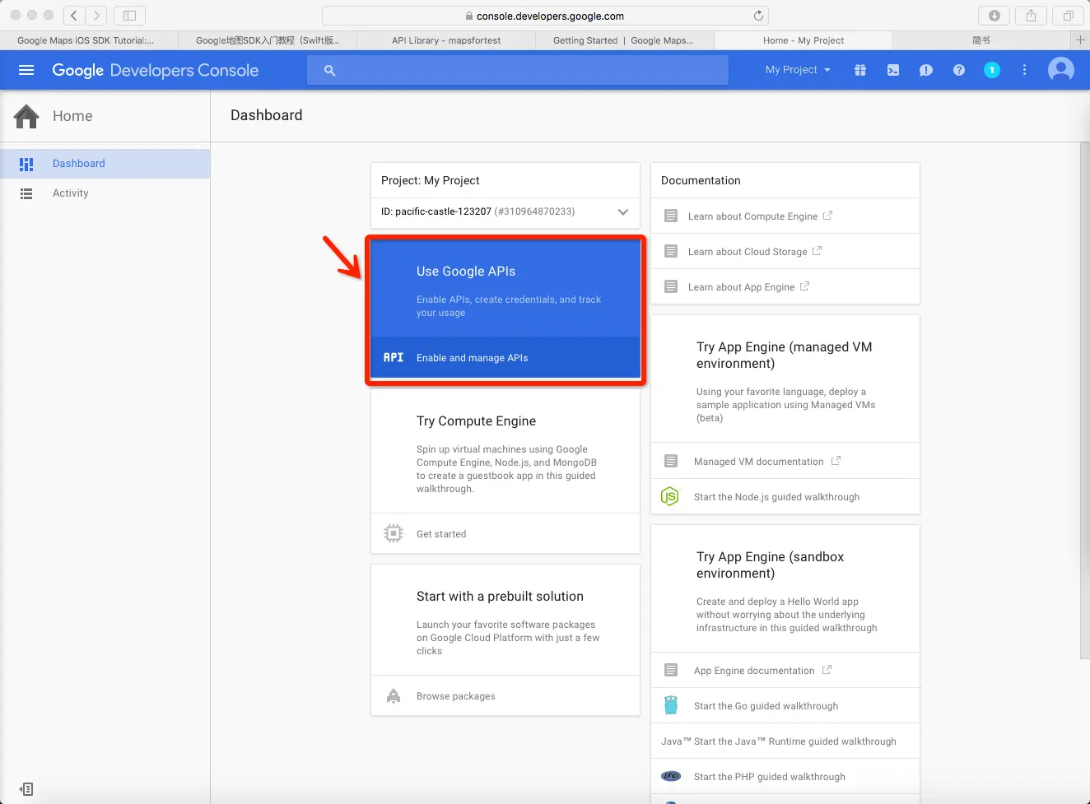Click Safari share button
The image size is (1090, 804).
tap(1031, 15)
